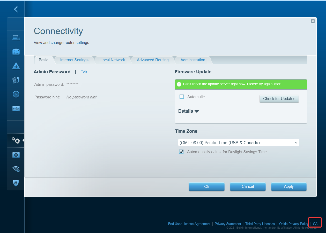Viewport: 326px width, 233px height.
Task: Open the Troubleshooting medical kit icon
Action: 16,155
